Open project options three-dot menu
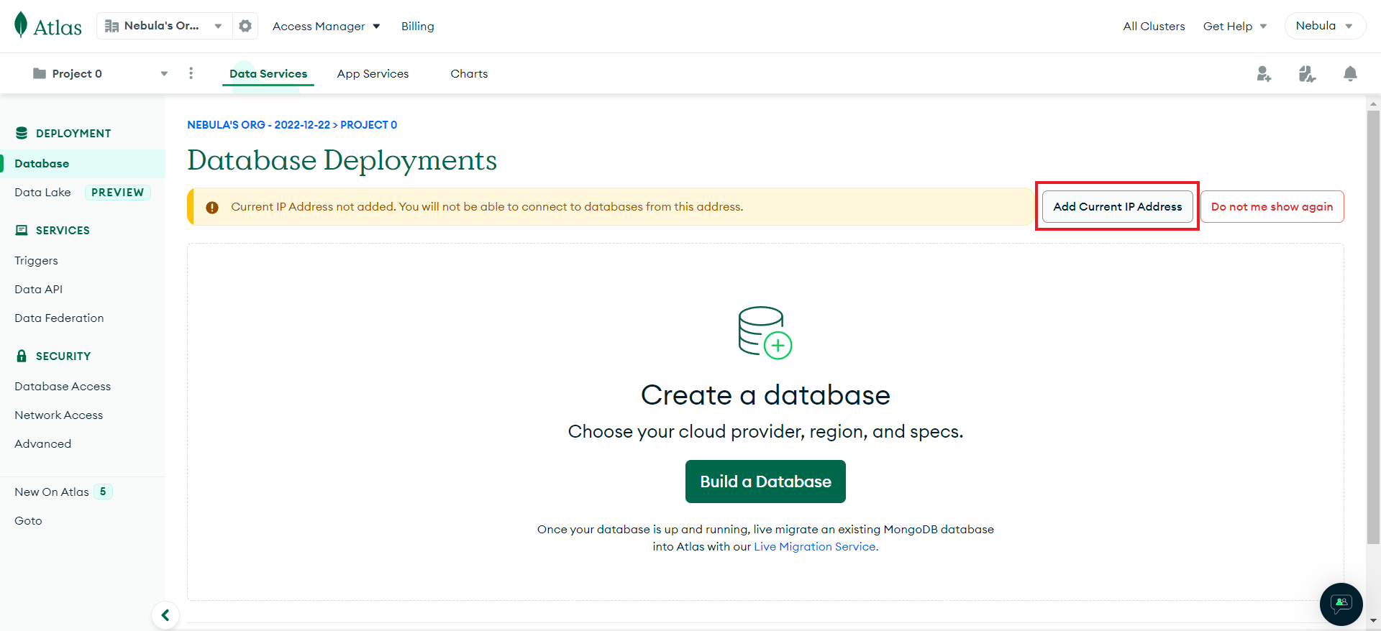 point(191,73)
